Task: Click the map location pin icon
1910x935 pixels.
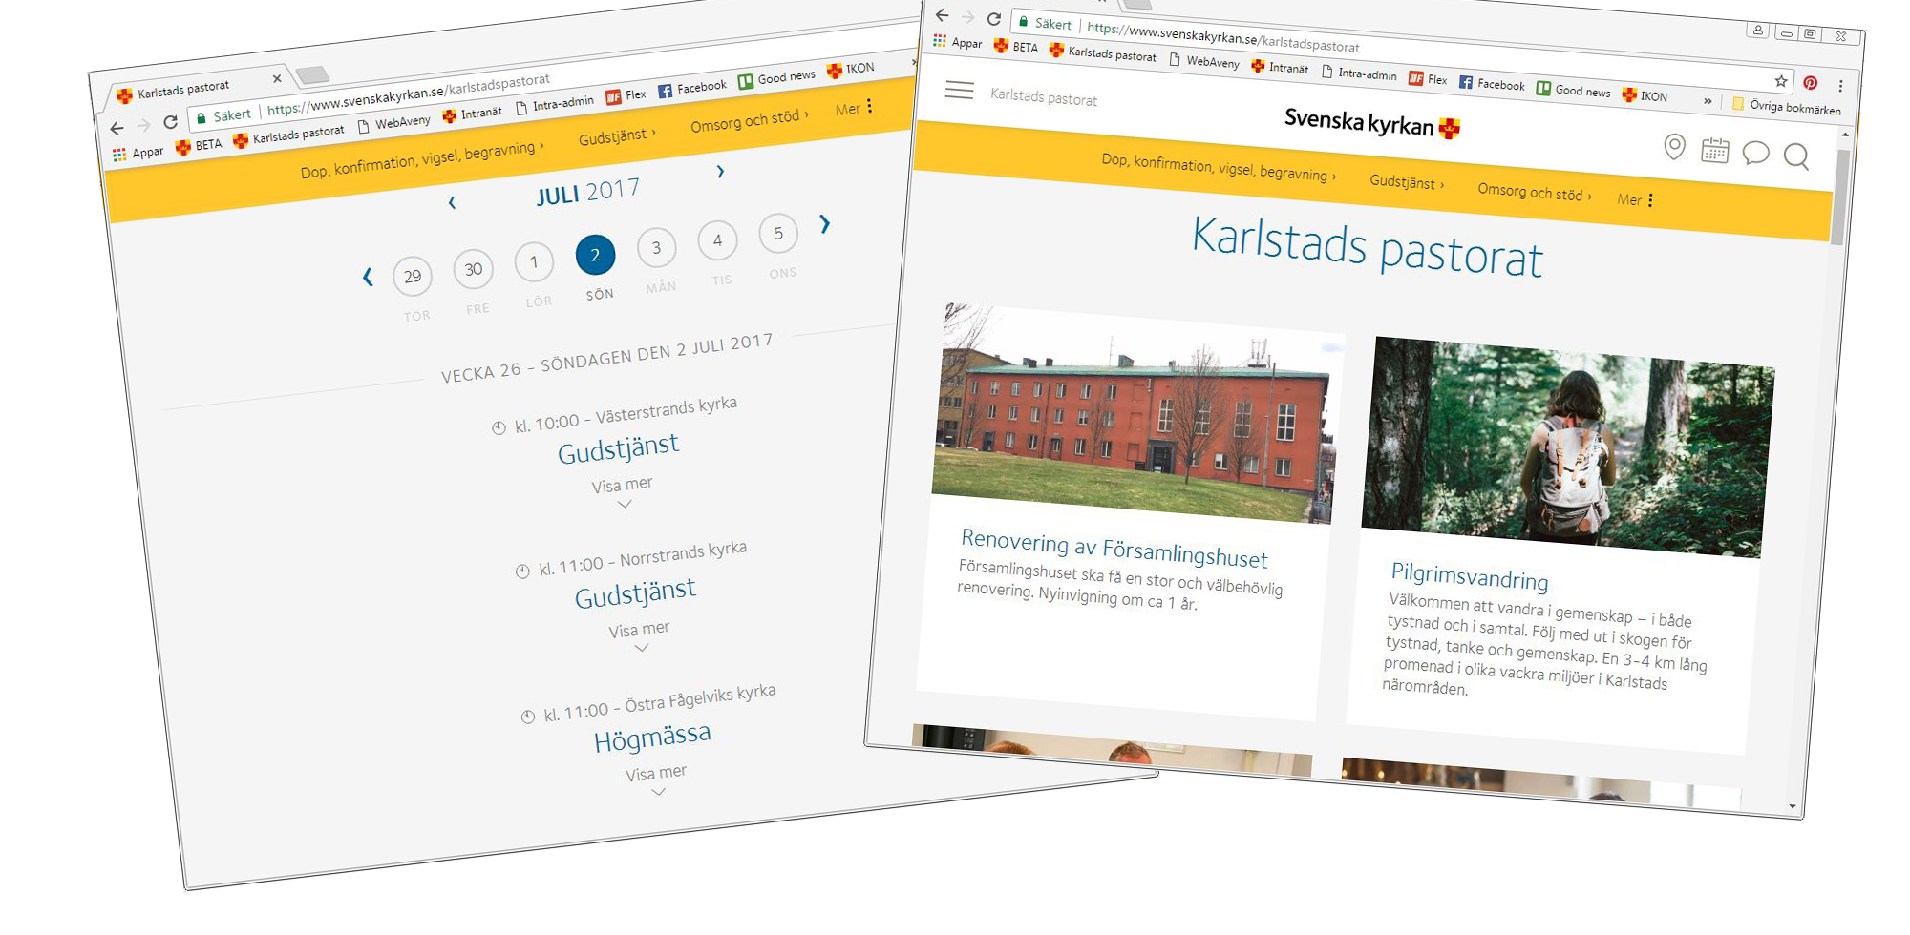Action: pyautogui.click(x=1674, y=146)
